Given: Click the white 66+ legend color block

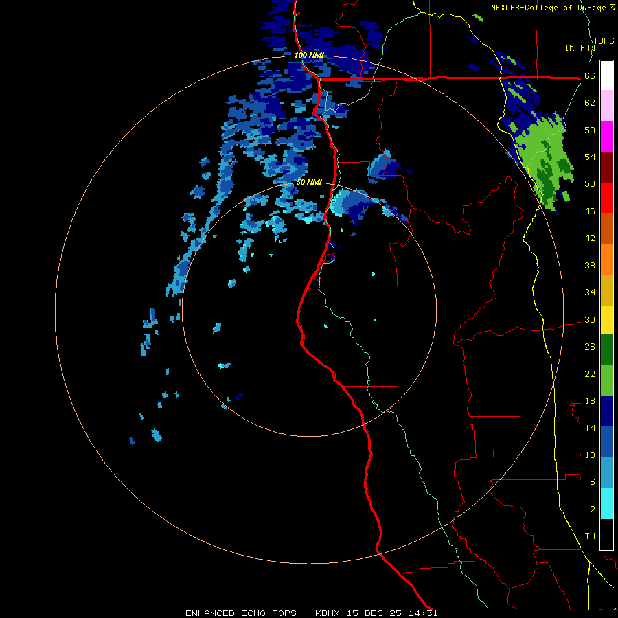Looking at the screenshot, I should click(606, 76).
